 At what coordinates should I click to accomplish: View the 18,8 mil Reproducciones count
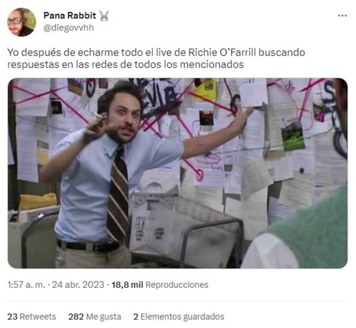click(160, 285)
